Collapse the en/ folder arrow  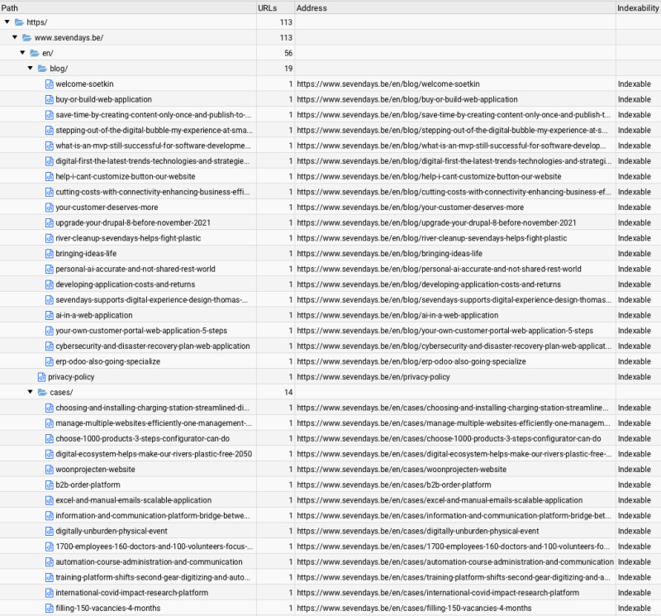coord(23,53)
